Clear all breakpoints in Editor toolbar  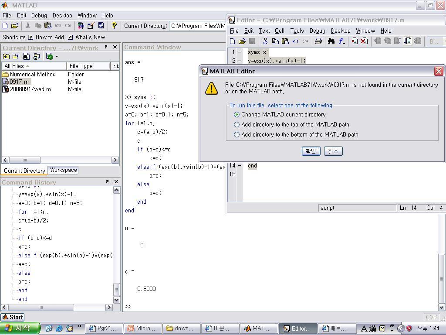[364, 41]
